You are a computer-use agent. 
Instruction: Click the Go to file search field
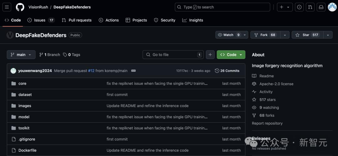[173, 55]
